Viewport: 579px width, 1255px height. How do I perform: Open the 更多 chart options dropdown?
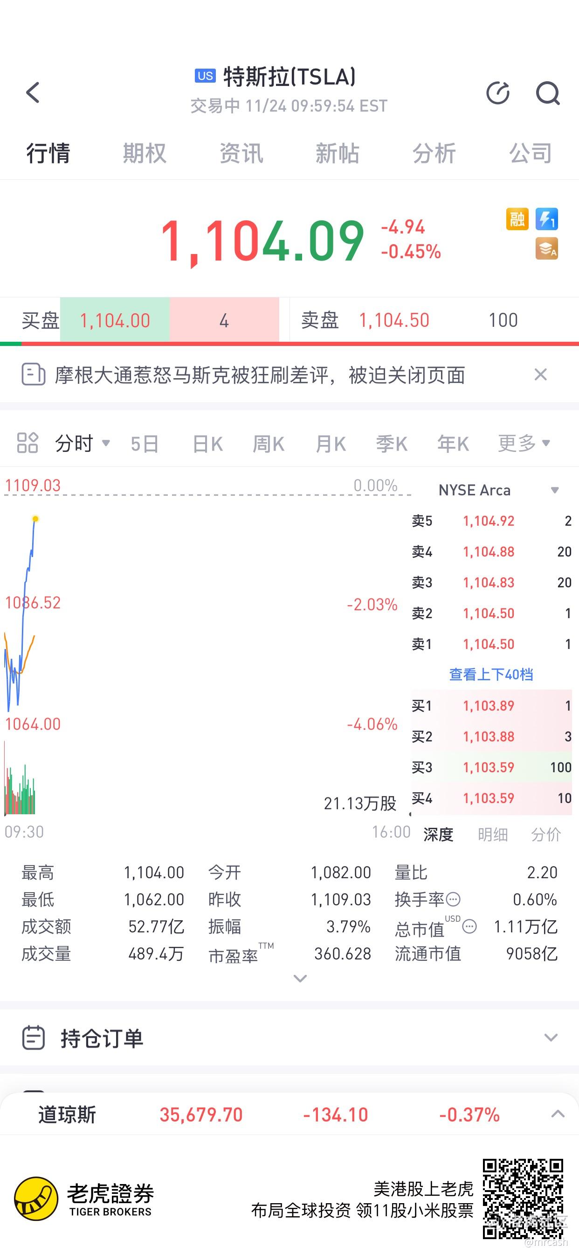(x=524, y=444)
